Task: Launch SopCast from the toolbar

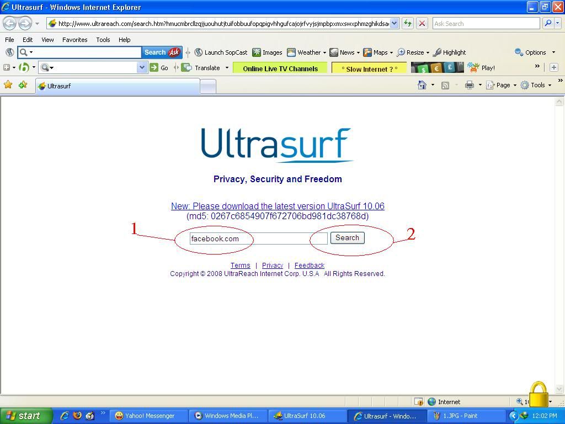Action: pos(221,52)
